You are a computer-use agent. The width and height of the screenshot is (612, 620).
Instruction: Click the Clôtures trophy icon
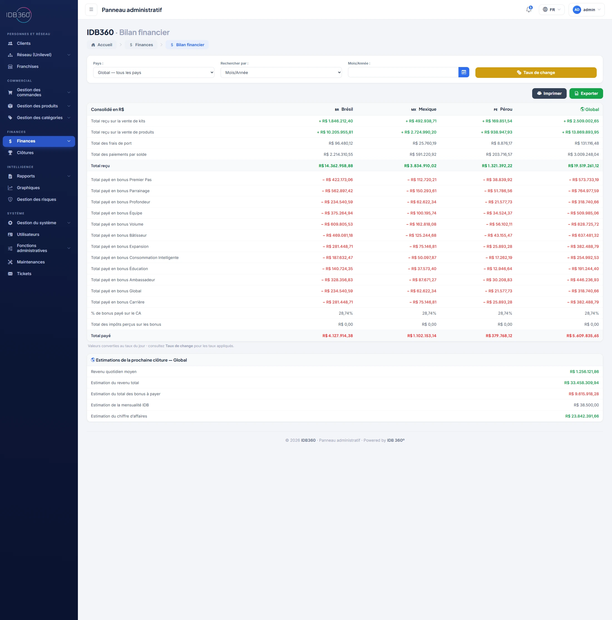10,153
